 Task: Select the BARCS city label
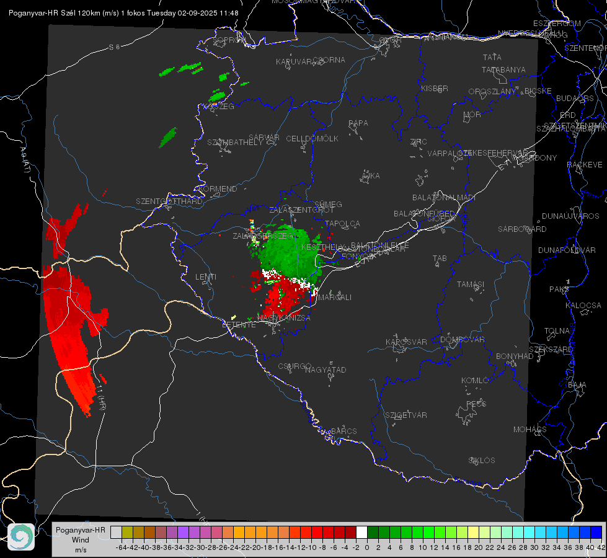click(343, 432)
